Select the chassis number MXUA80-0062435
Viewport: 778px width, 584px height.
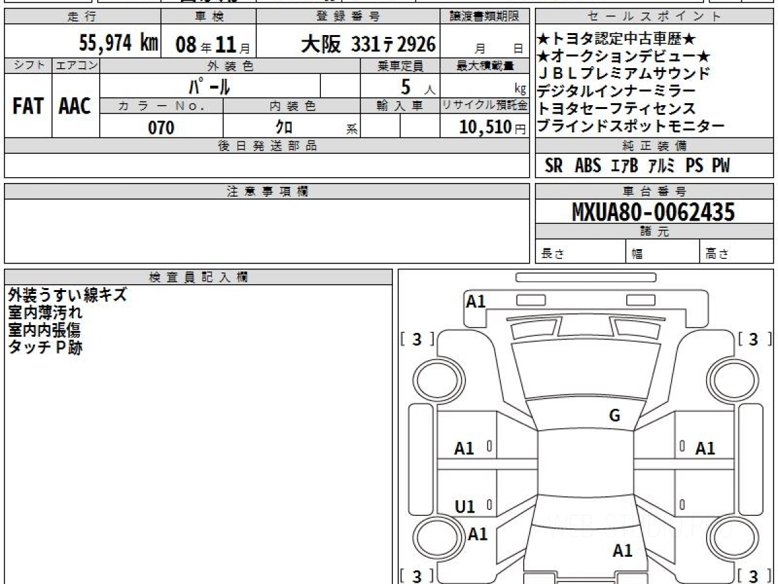[653, 212]
